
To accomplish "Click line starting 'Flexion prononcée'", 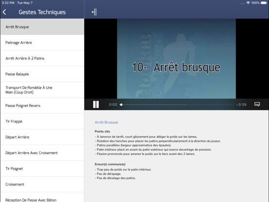I will [x=145, y=154].
